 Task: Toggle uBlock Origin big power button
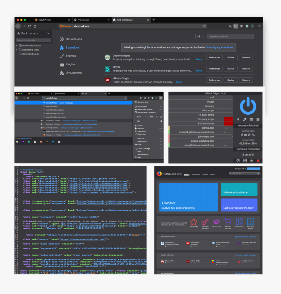[x=248, y=106]
